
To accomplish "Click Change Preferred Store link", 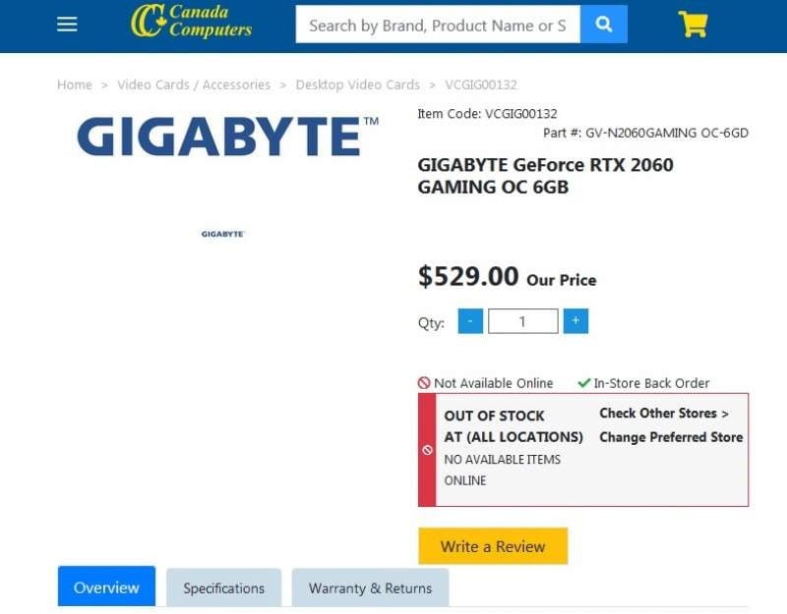I will (671, 437).
